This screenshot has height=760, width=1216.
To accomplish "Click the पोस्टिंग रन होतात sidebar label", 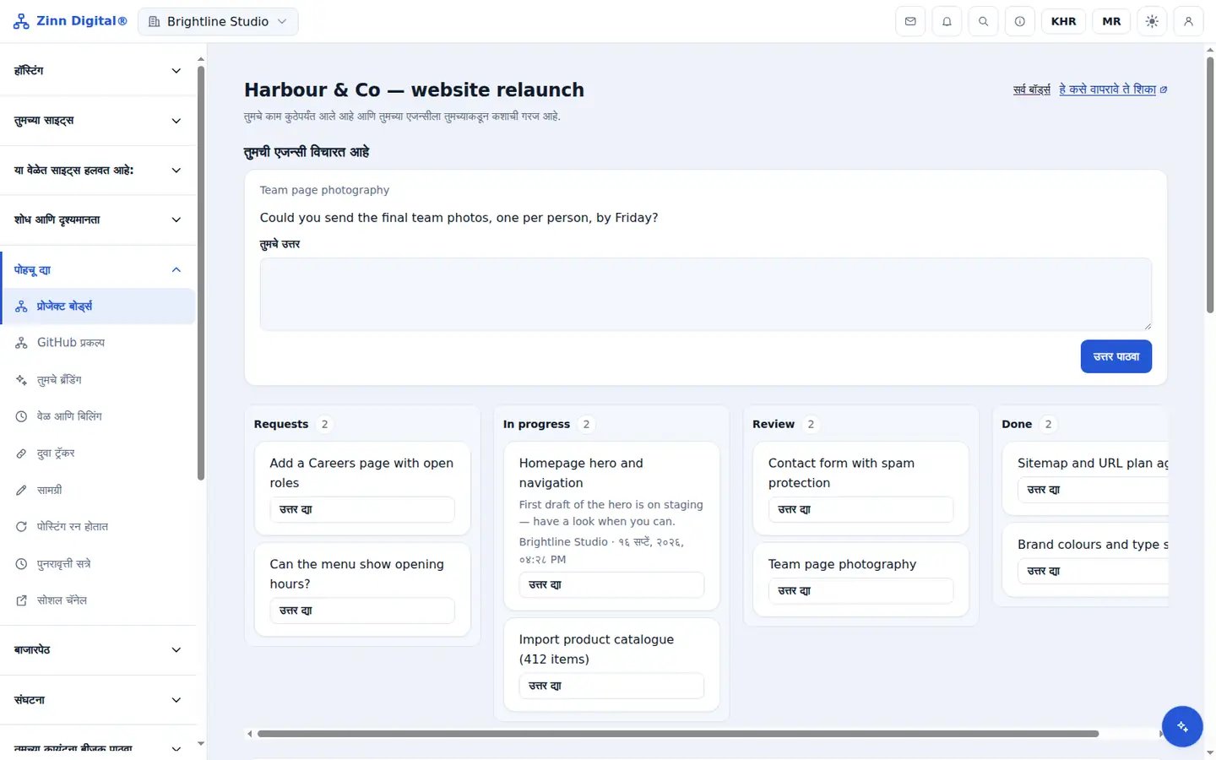I will pos(73,527).
